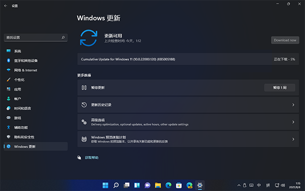
Task: Open Task View from the taskbar
Action: click(x=127, y=185)
